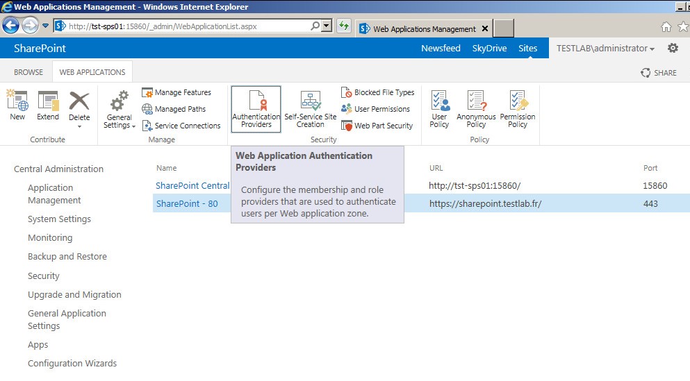Select the WEB APPLICATIONS ribbon tab
The height and width of the screenshot is (381, 690).
point(92,72)
